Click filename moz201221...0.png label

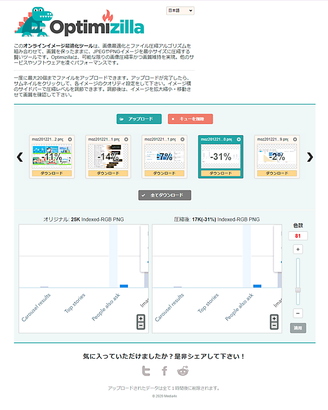[216, 139]
